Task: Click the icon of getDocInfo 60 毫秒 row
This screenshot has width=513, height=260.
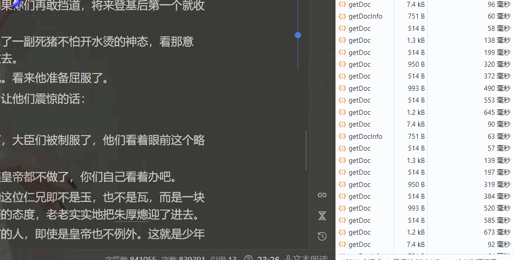Action: pyautogui.click(x=342, y=16)
